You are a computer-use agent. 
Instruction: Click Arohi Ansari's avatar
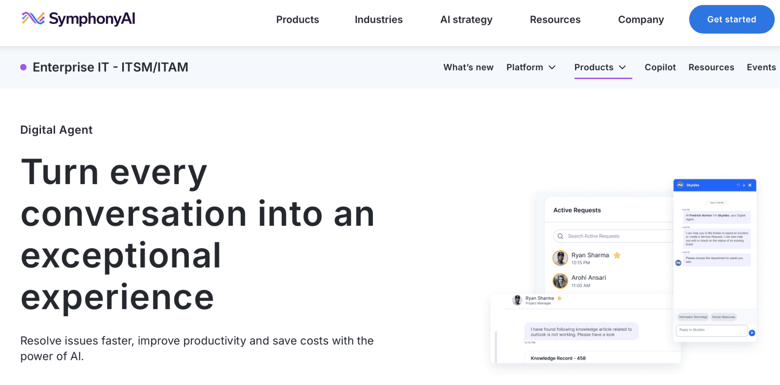tap(560, 281)
